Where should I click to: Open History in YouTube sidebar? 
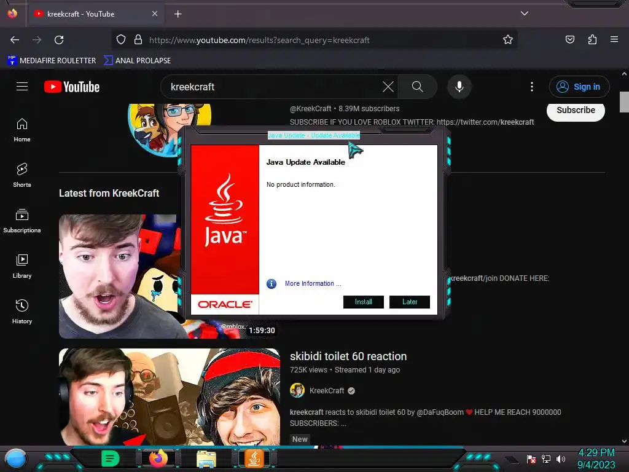pos(22,312)
